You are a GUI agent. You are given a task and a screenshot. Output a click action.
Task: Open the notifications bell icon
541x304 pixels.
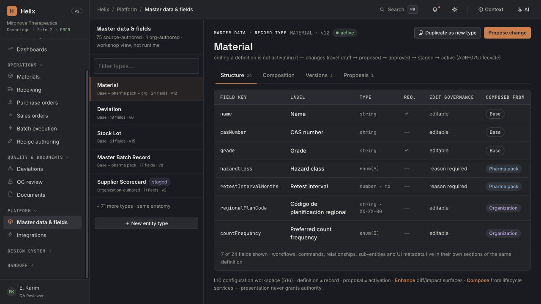[x=435, y=9]
